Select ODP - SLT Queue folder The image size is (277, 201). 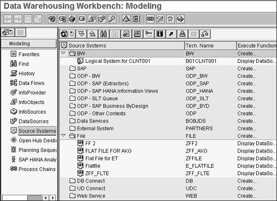[x=97, y=98]
